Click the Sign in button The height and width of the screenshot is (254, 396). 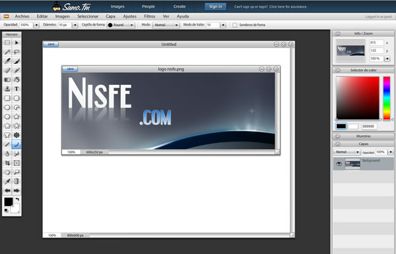pos(215,7)
